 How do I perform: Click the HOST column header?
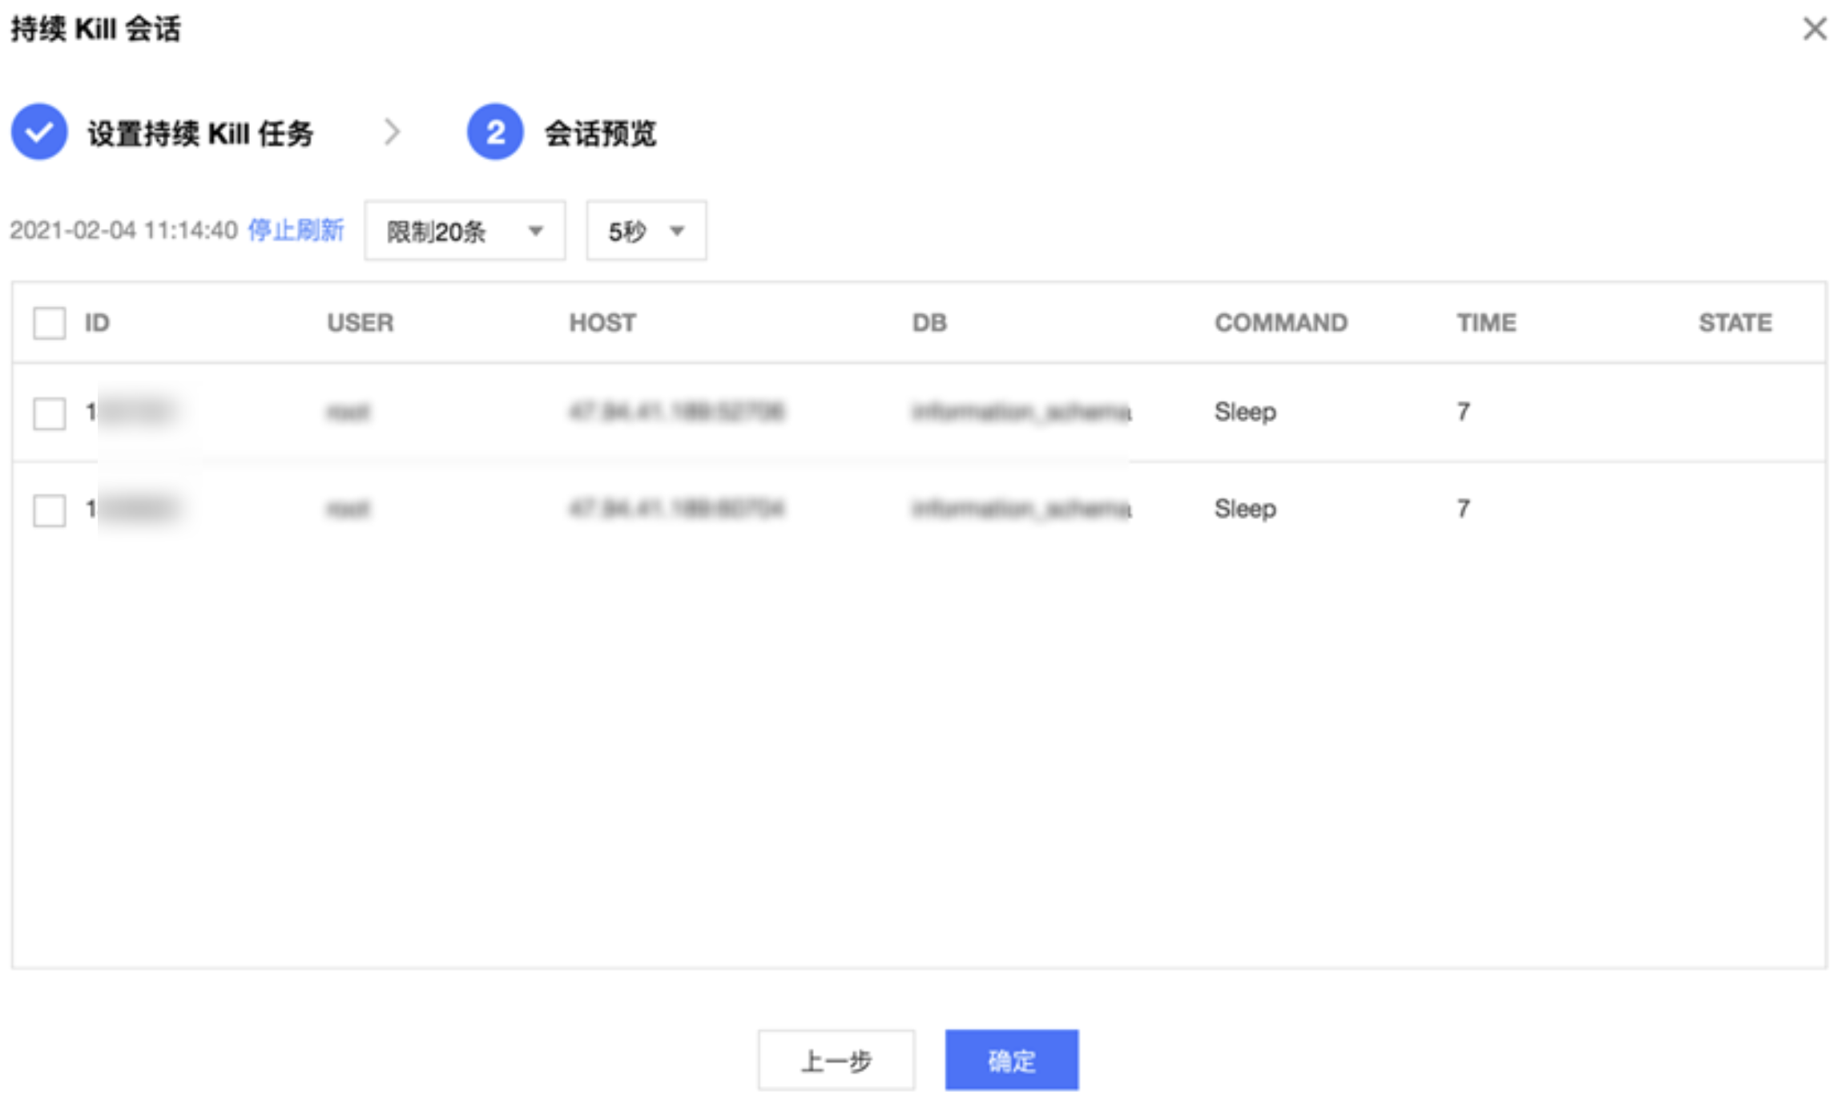pos(602,323)
